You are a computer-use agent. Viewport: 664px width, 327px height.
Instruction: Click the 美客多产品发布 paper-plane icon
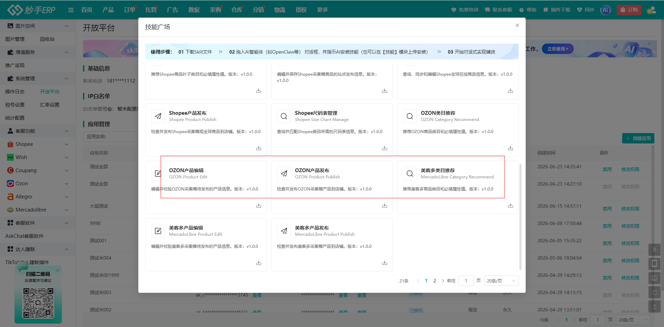[x=284, y=231]
